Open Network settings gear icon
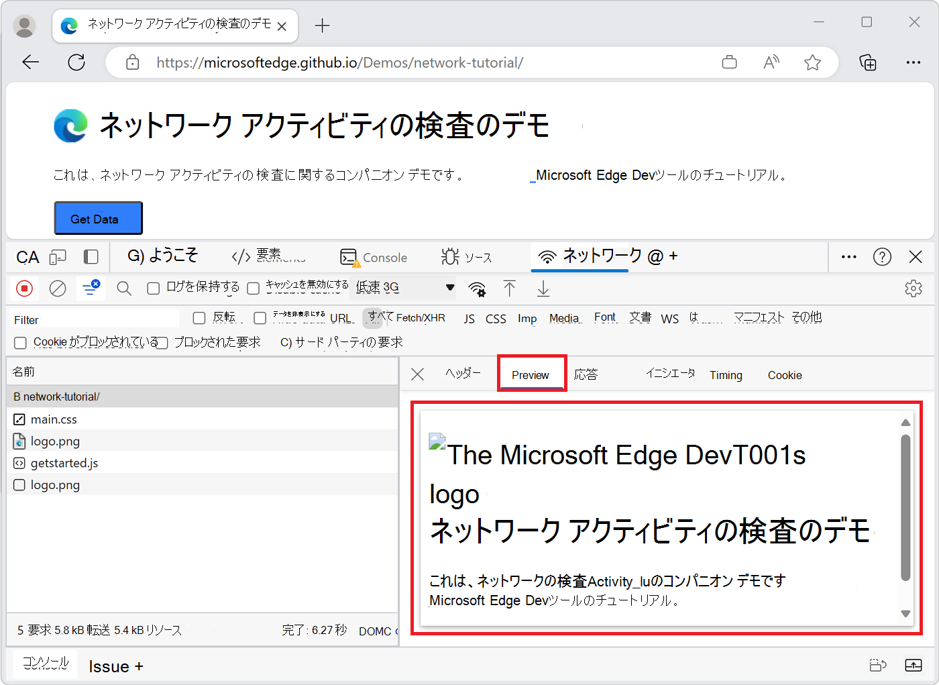Screen dimensions: 939x685 (913, 288)
